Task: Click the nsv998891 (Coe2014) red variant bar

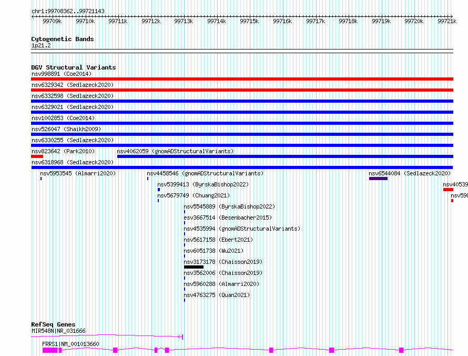Action: pos(242,79)
